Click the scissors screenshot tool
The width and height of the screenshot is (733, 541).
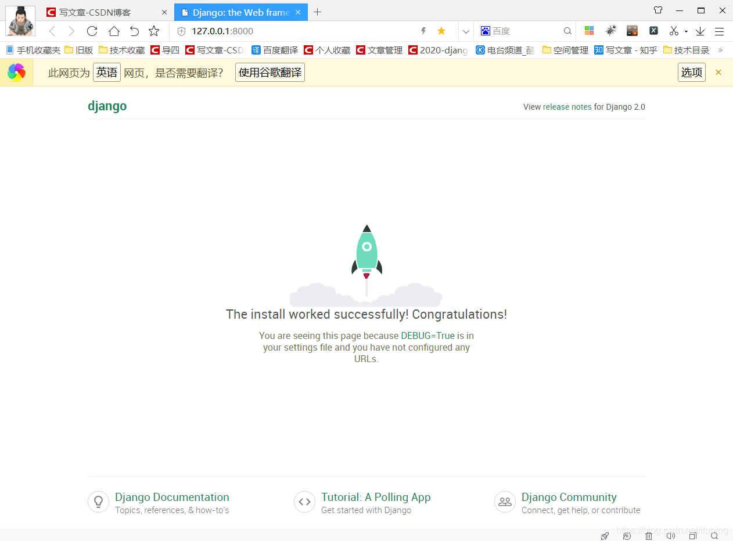(674, 31)
